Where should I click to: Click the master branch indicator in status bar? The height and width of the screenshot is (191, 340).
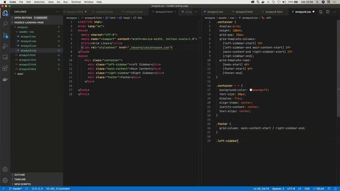pyautogui.click(x=15, y=189)
